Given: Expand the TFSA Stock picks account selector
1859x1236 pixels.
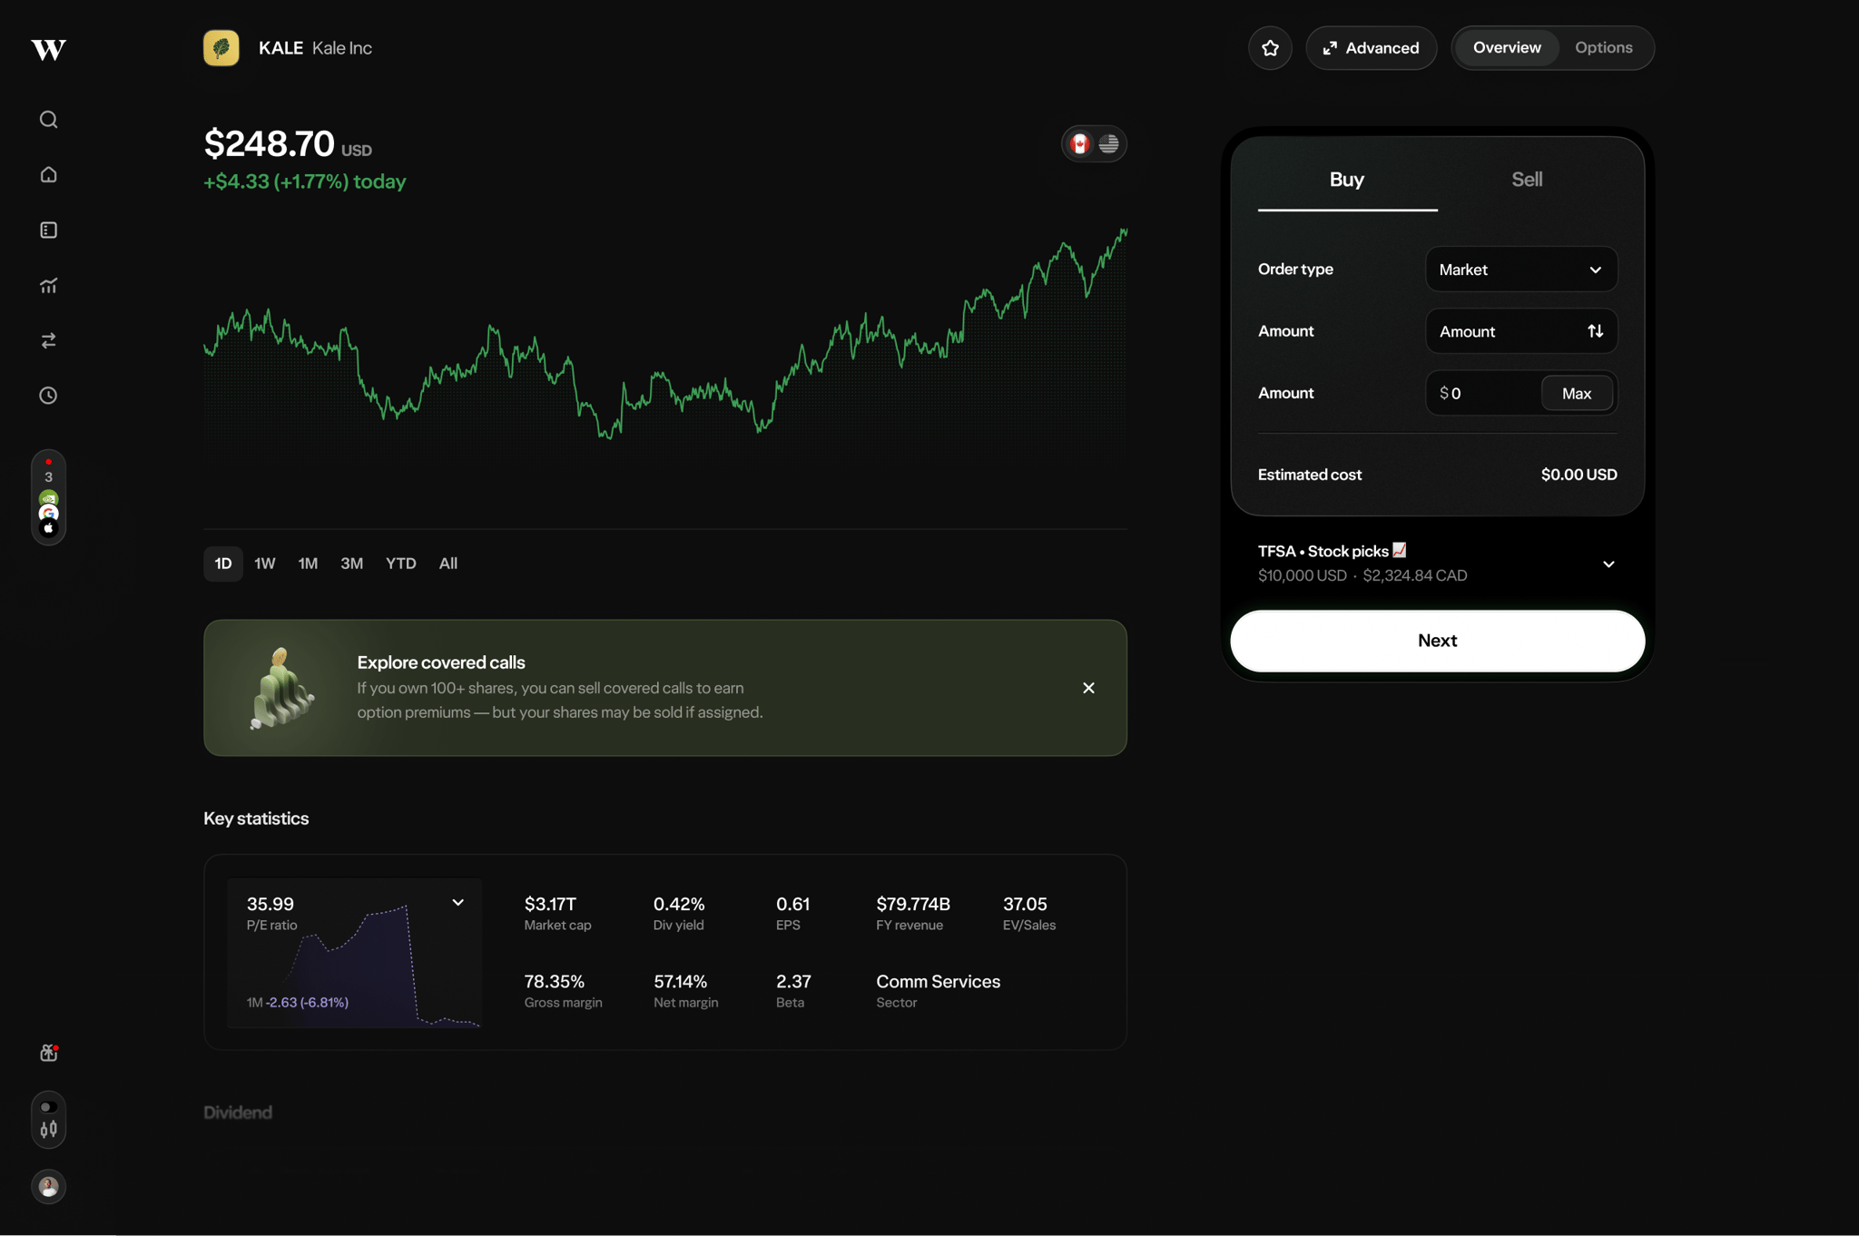Looking at the screenshot, I should pyautogui.click(x=1608, y=564).
